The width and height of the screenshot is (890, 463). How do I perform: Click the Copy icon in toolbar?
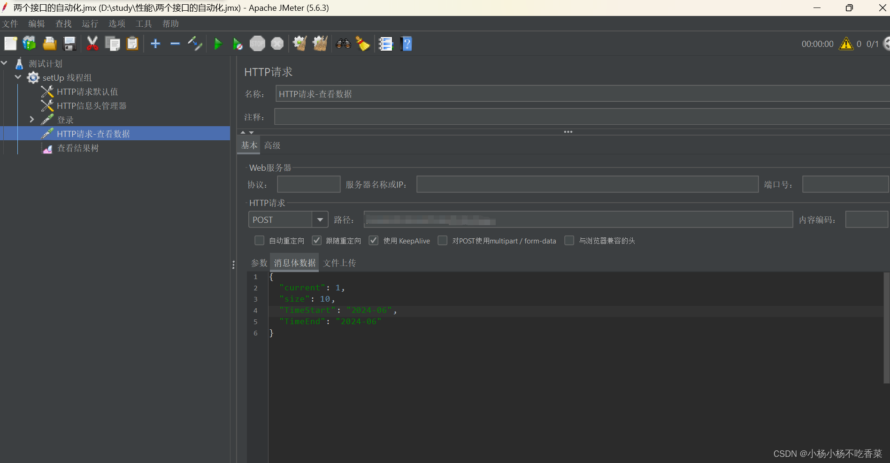[112, 44]
